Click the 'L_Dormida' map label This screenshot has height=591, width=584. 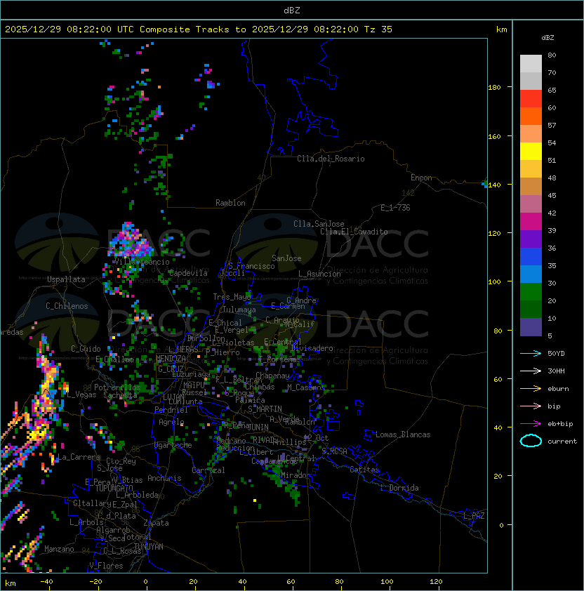click(x=399, y=488)
